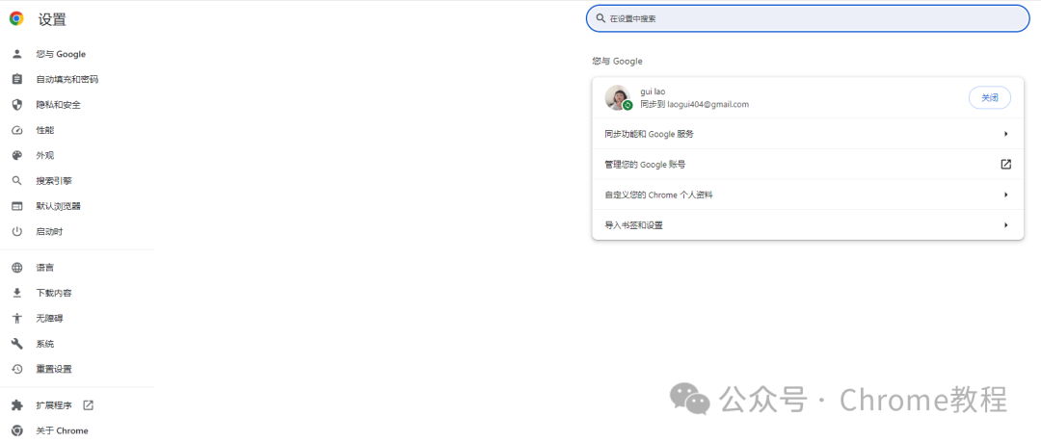Select 系统 text in the sidebar
1041x442 pixels.
(44, 344)
